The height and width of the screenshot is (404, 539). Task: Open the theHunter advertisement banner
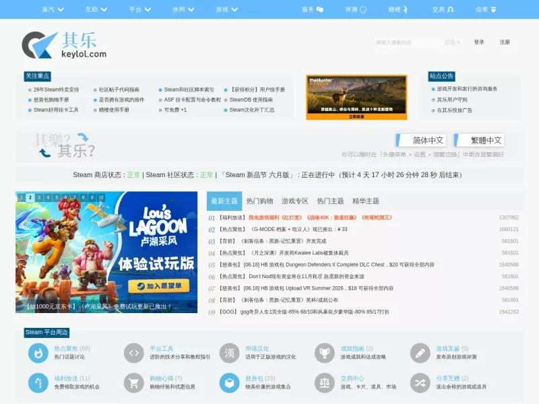(x=356, y=97)
